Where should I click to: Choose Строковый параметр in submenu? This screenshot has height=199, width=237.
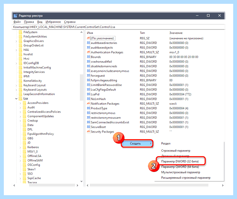pyautogui.click(x=175, y=151)
